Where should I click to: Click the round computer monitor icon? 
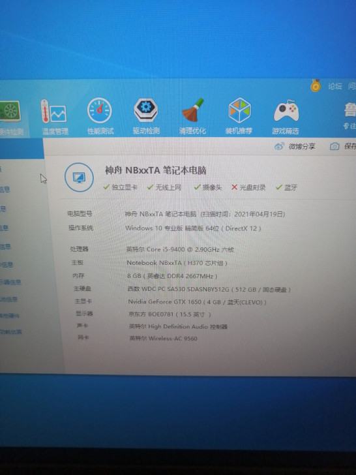(x=79, y=177)
